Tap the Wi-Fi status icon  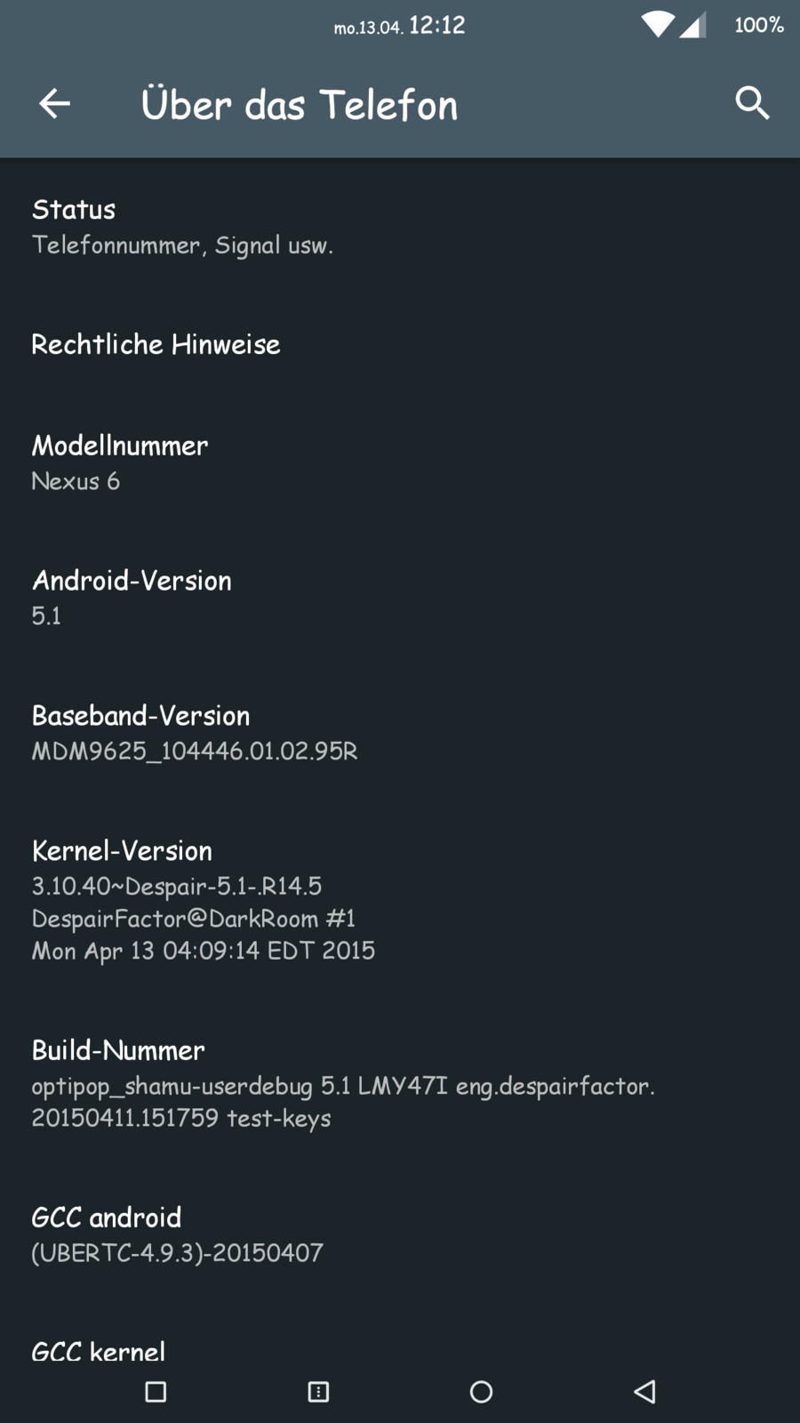click(658, 25)
